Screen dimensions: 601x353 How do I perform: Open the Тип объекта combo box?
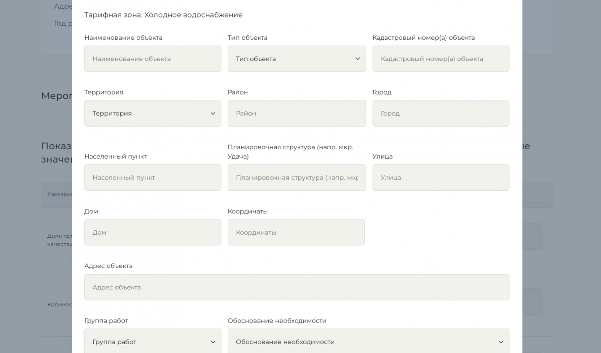(292, 59)
